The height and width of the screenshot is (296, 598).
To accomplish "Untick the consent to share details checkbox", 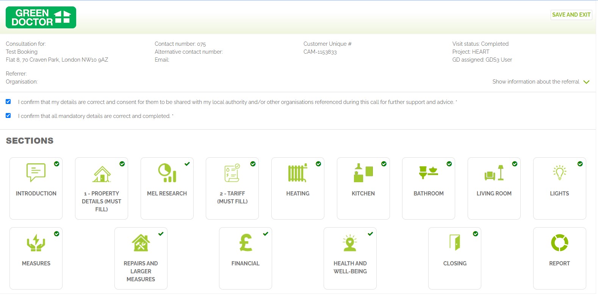I will tap(8, 102).
